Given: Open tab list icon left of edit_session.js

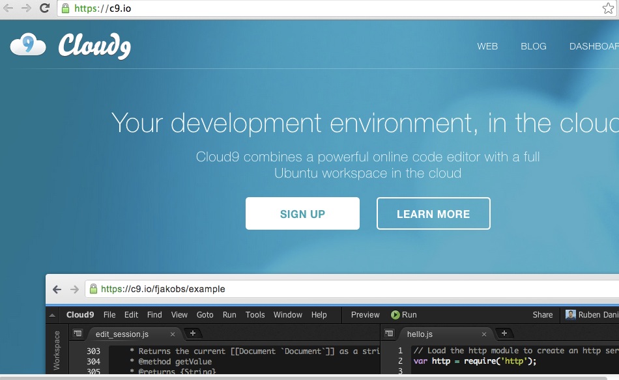Looking at the screenshot, I should point(78,334).
